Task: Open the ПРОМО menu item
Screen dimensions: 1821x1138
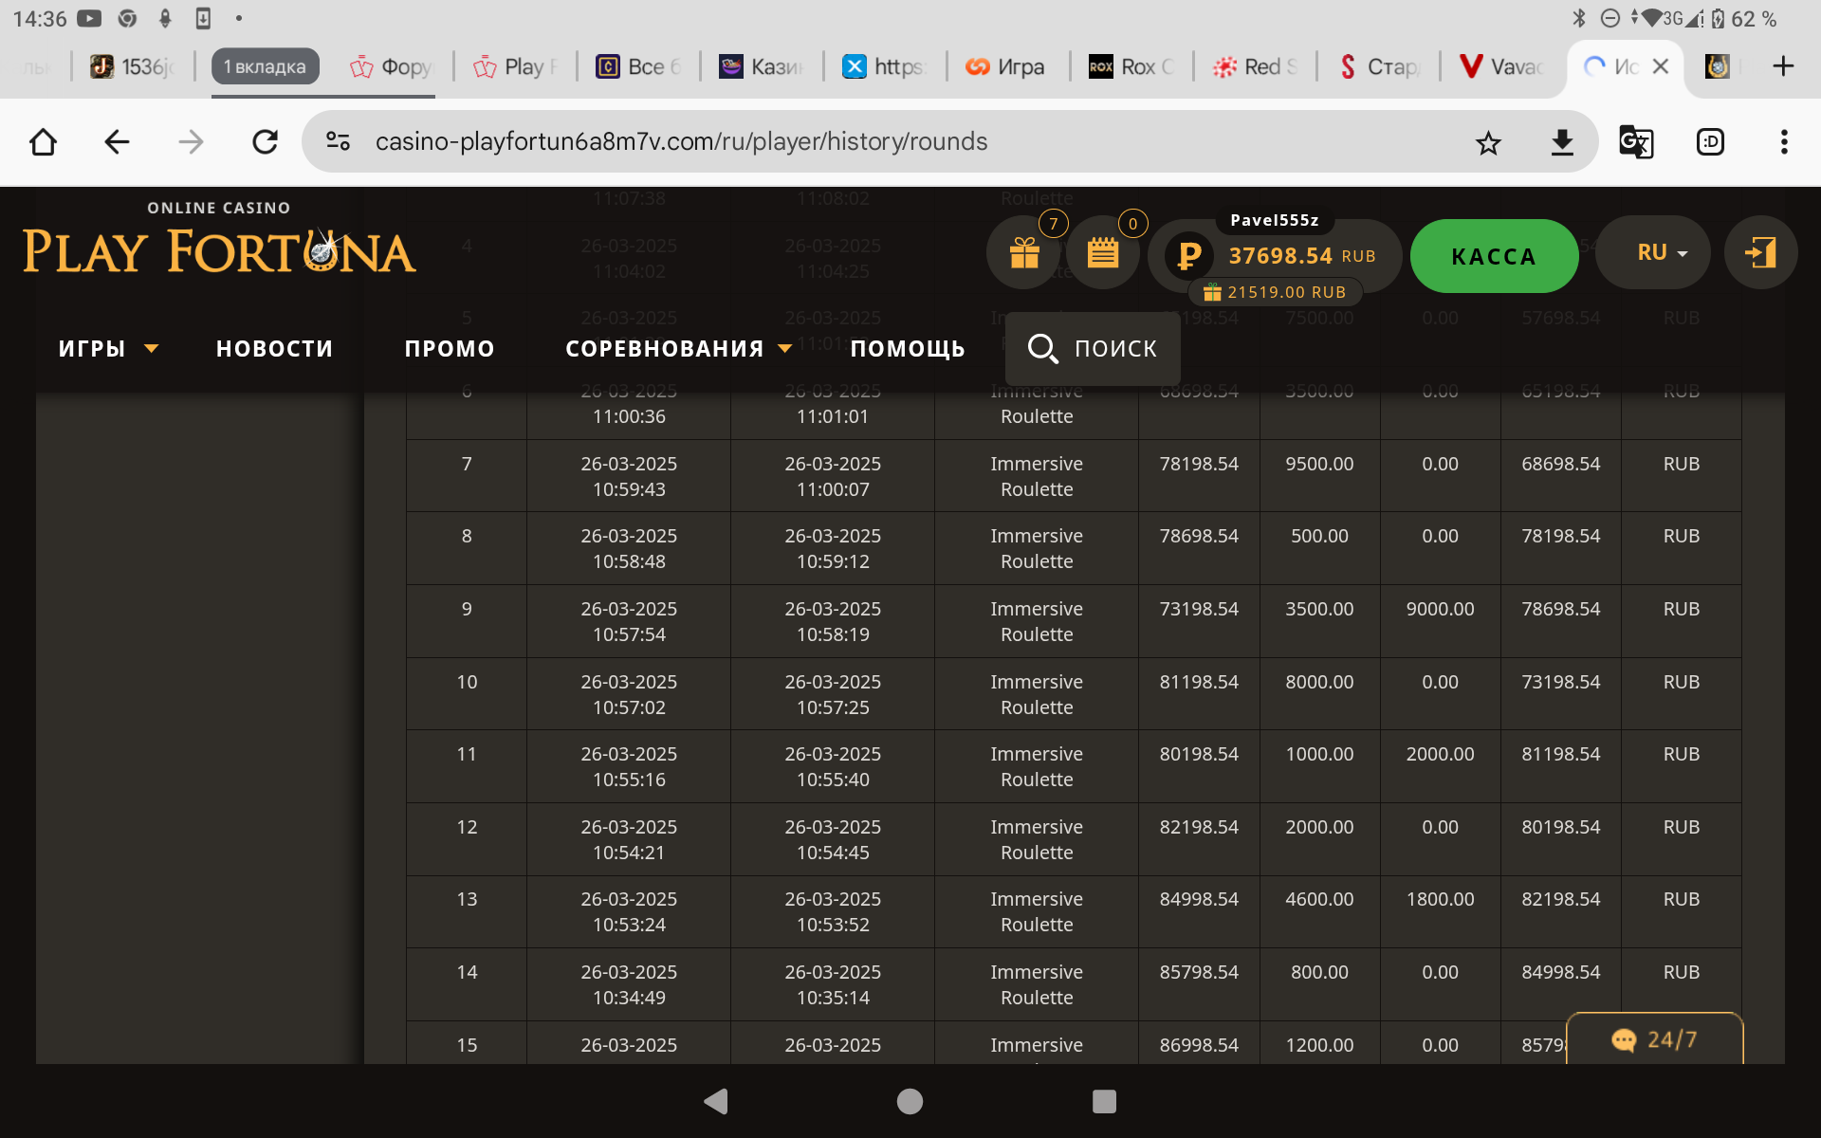Action: [450, 349]
